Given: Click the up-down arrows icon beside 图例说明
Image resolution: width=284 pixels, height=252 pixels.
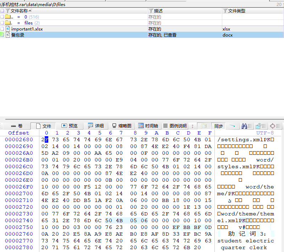Looking at the screenshot, I should [x=193, y=126].
